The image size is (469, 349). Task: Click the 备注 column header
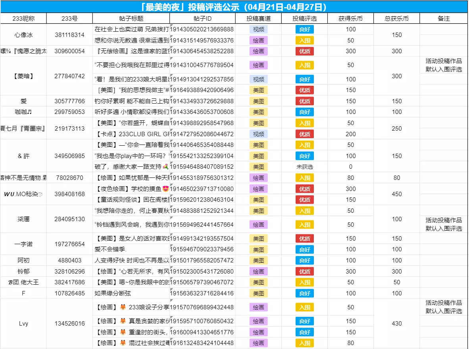pos(444,18)
